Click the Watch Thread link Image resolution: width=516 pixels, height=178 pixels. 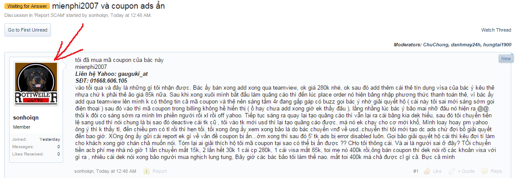[496, 30]
